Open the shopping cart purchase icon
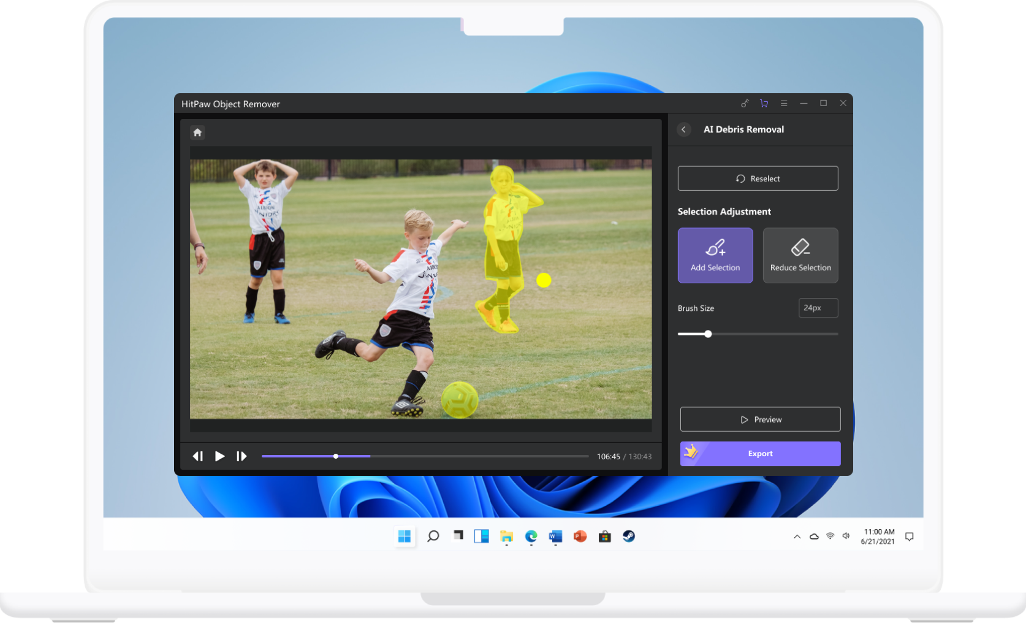This screenshot has height=623, width=1026. pyautogui.click(x=764, y=104)
